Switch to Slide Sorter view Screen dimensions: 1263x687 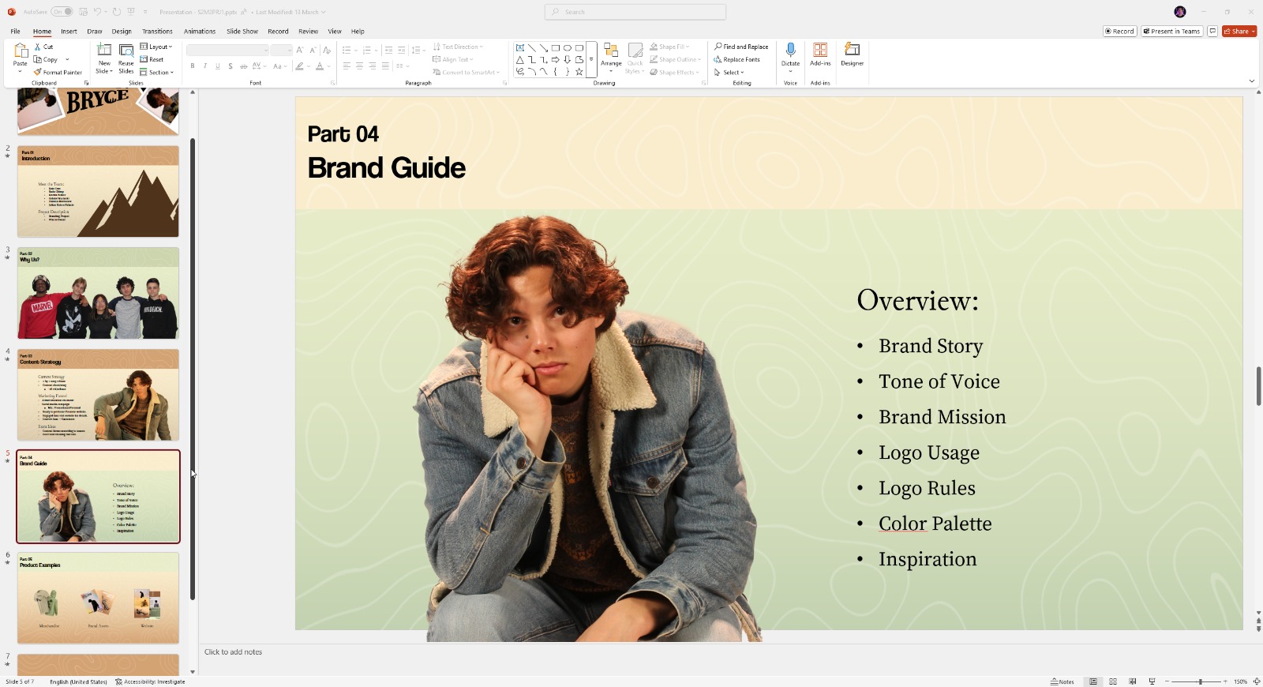click(x=1113, y=681)
